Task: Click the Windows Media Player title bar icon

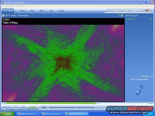Action: tap(2, 2)
